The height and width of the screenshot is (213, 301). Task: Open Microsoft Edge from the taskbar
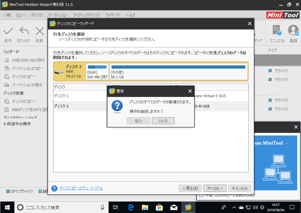click(131, 207)
